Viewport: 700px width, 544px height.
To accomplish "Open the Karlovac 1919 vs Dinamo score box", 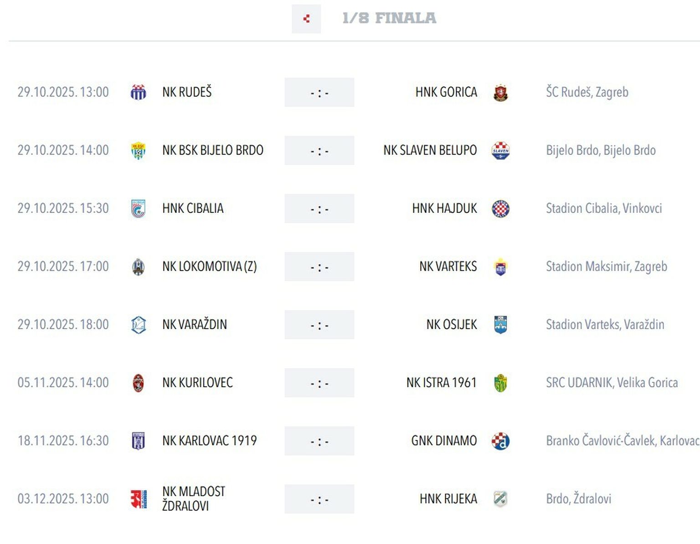I will tap(319, 441).
